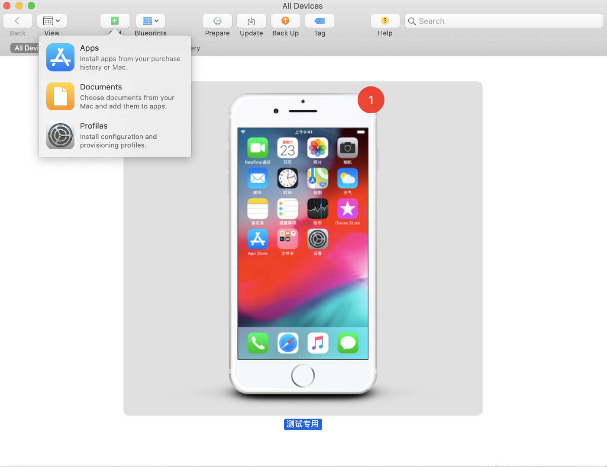Select Apps from the Add popover

coord(115,57)
